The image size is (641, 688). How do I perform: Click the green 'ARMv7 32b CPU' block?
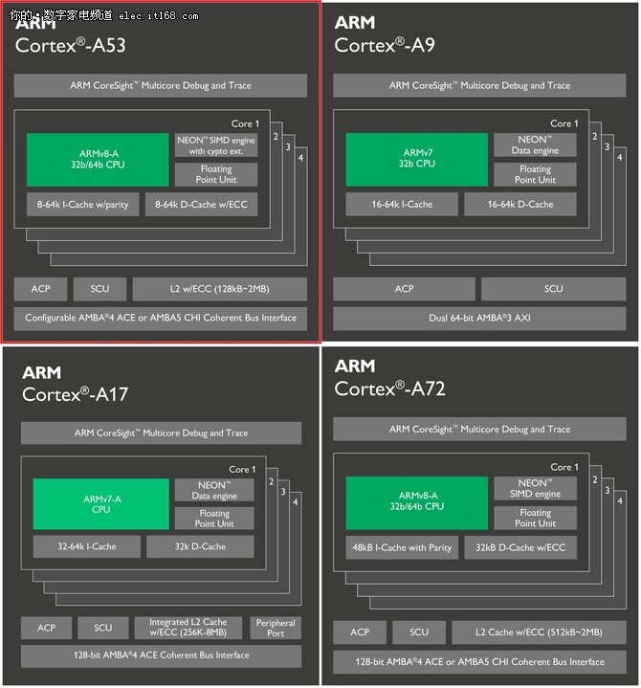(x=417, y=160)
